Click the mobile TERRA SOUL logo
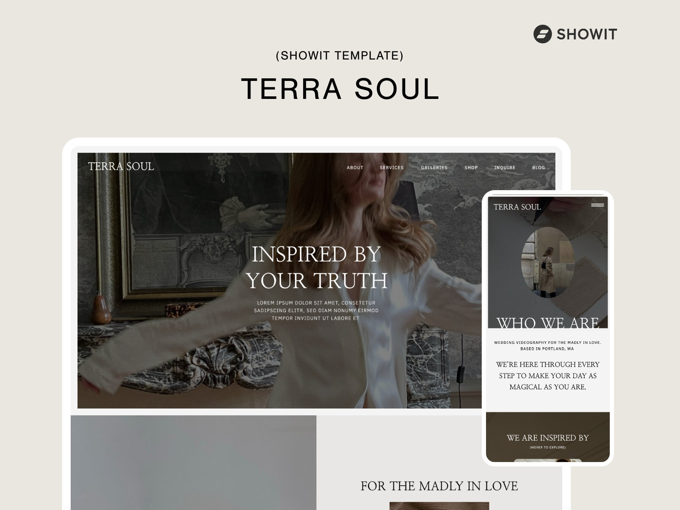 (517, 207)
